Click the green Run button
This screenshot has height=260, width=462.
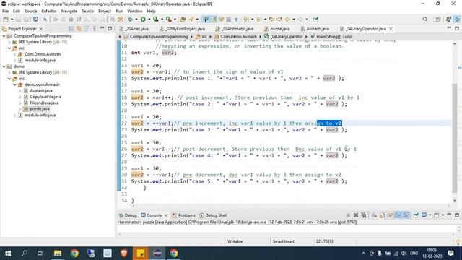pyautogui.click(x=143, y=19)
